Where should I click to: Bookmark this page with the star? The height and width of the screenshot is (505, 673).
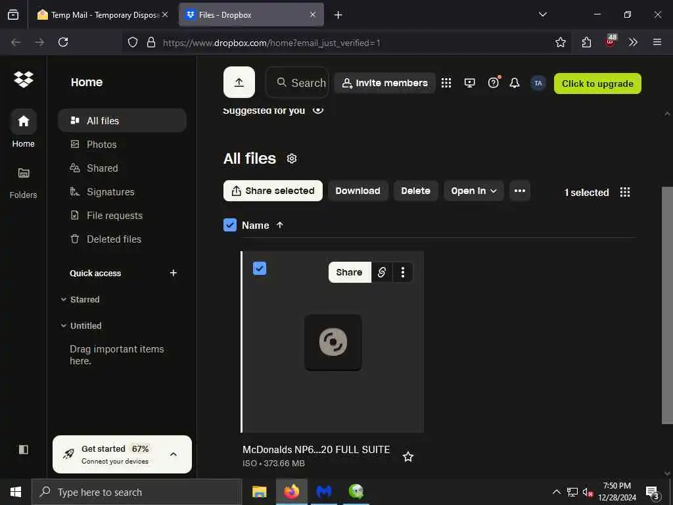click(561, 42)
